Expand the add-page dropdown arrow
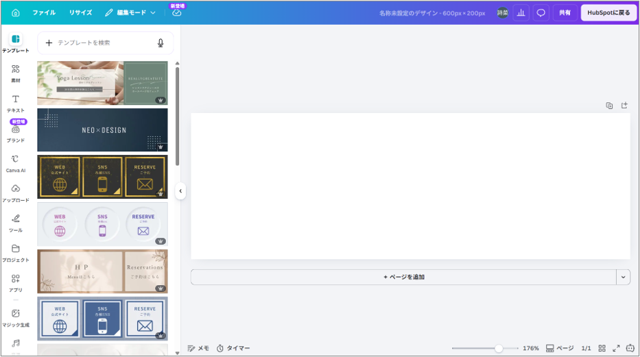The image size is (640, 357). (624, 277)
